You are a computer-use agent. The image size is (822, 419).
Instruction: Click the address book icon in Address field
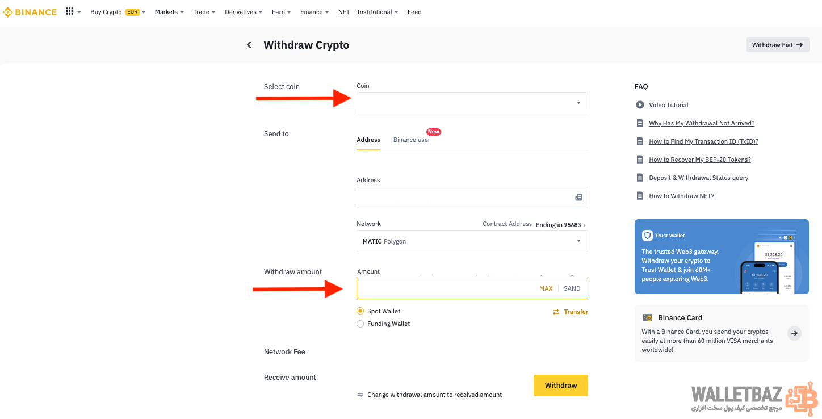pos(578,198)
